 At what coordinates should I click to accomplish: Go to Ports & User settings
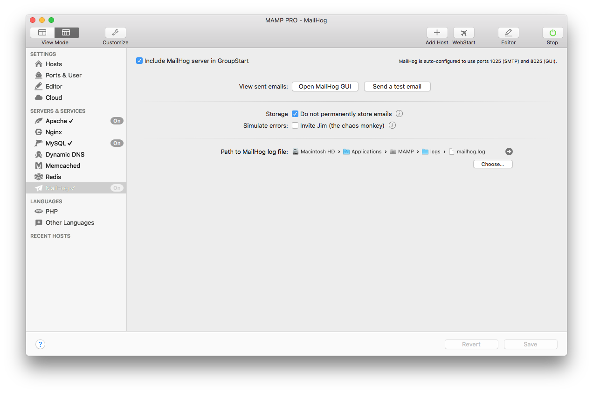coord(63,75)
